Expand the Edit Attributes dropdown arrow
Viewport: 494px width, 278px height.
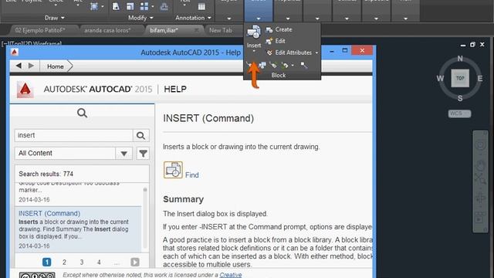coord(316,53)
